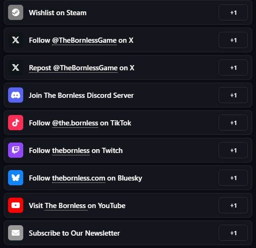Image resolution: width=256 pixels, height=248 pixels.
Task: Click the TikTok icon
Action: 16,123
